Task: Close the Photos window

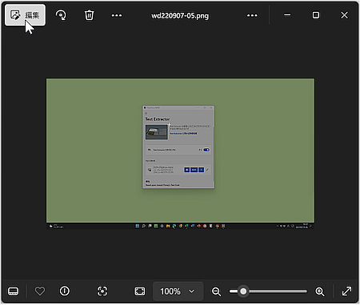Action: coord(345,15)
